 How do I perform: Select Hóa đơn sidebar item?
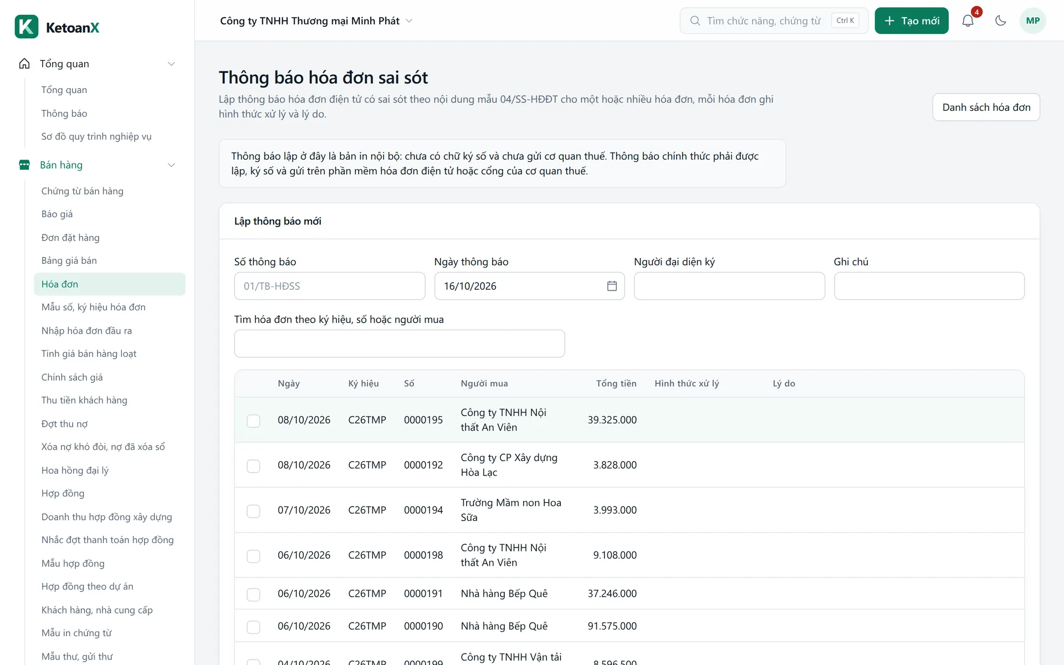click(x=110, y=284)
